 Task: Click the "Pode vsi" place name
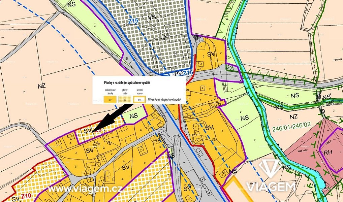(x=338, y=60)
